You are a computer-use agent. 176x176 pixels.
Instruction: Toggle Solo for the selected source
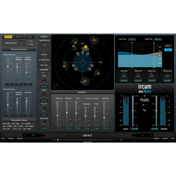click(x=29, y=44)
